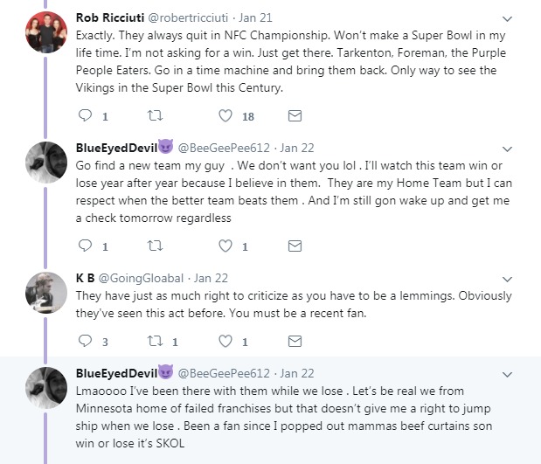The image size is (541, 464).
Task: Retweet BlueEyedDevil's 'Go find a new team' tweet
Action: [x=156, y=246]
